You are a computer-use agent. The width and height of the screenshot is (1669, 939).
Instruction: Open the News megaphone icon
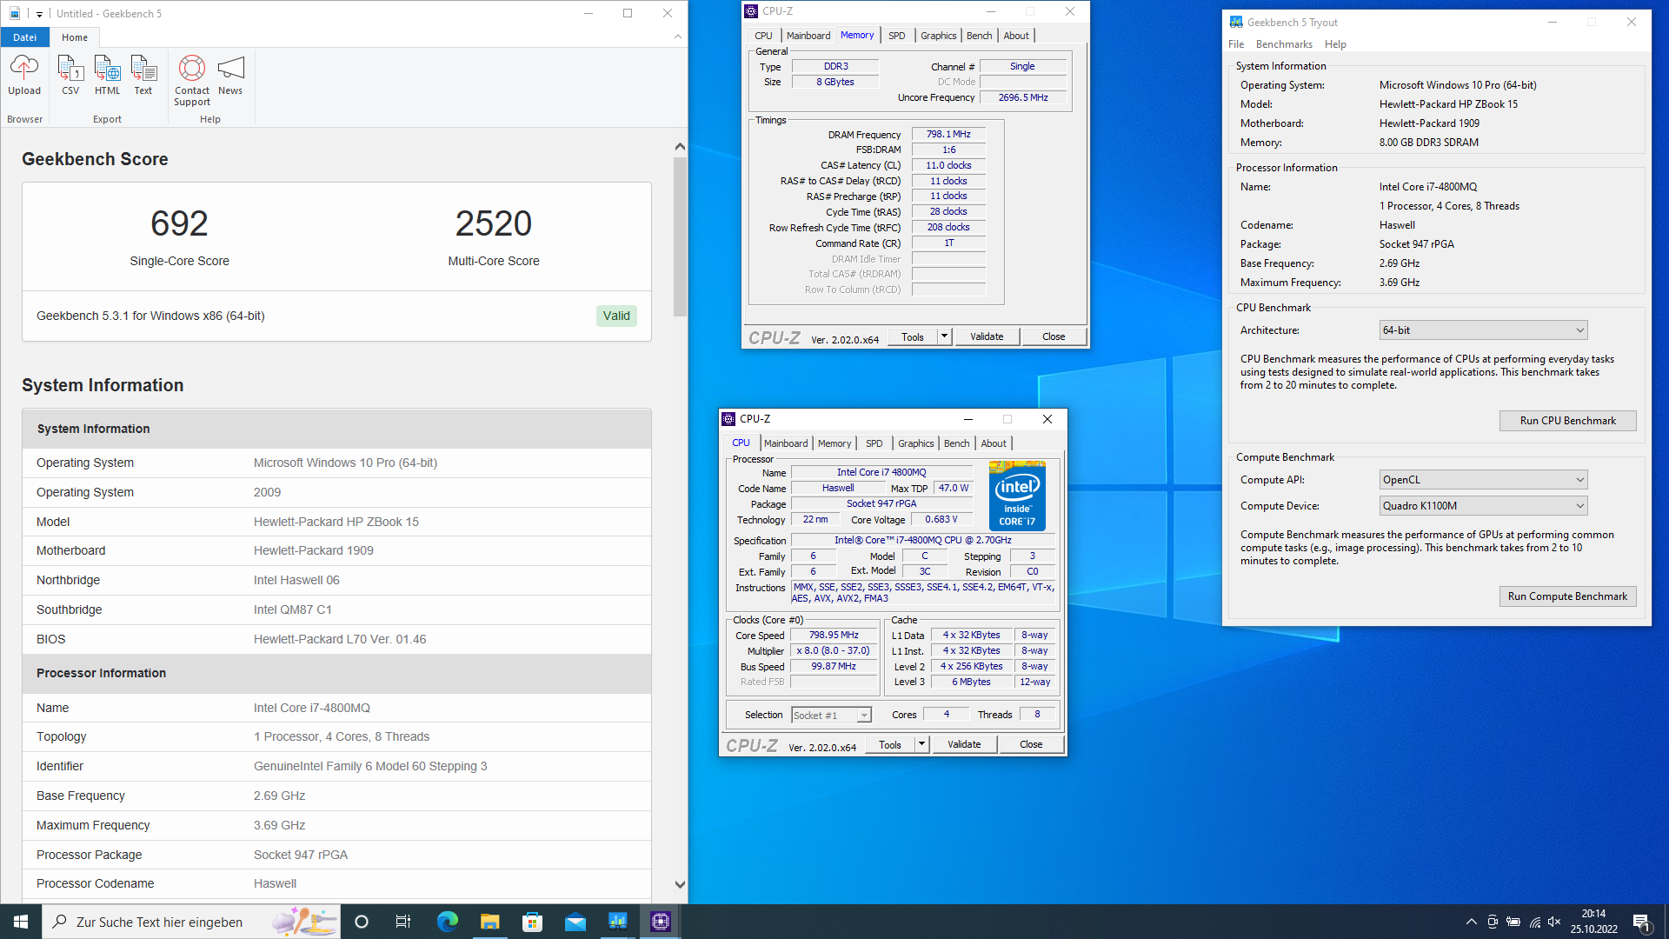230,75
